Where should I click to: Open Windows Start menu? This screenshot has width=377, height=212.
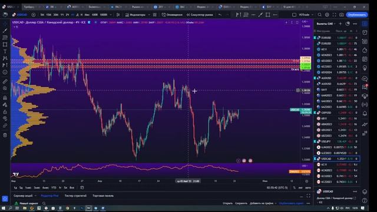4,208
